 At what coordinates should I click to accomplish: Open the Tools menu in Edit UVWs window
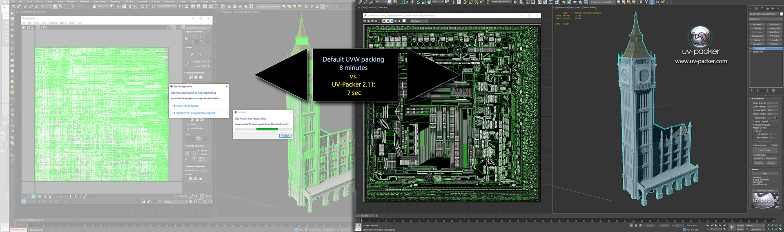pos(44,23)
